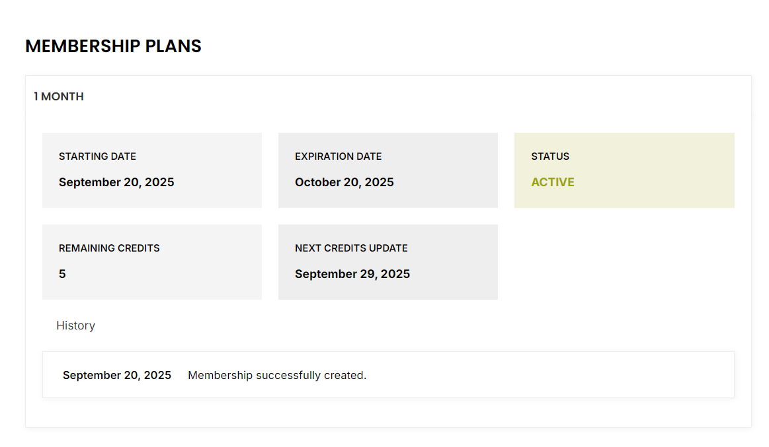Select the September 29, 2025 update date
This screenshot has width=769, height=447.
(x=352, y=274)
